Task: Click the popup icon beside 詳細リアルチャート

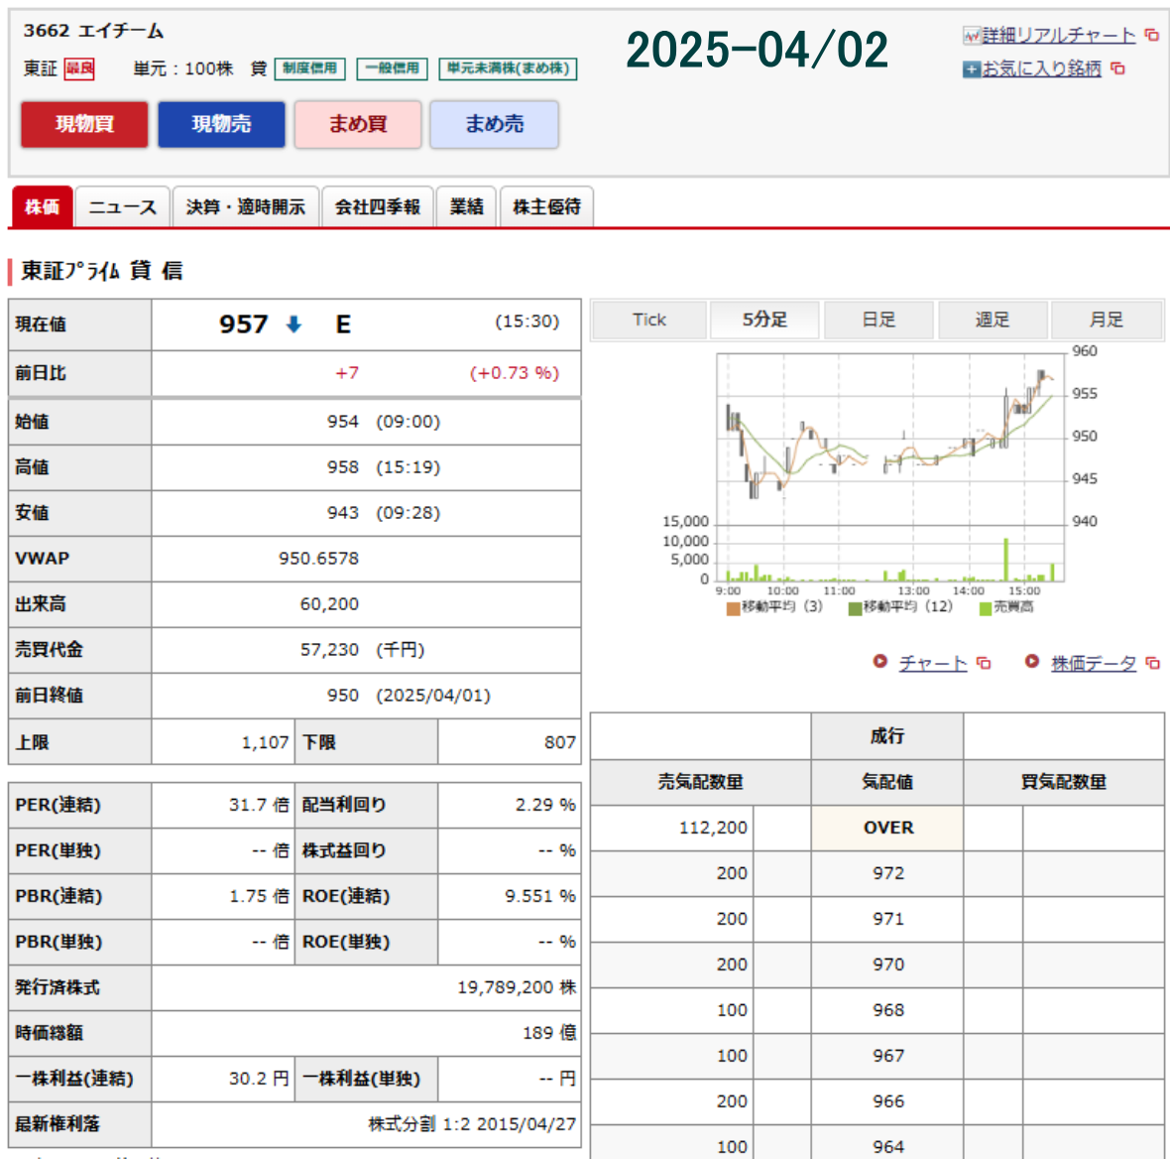Action: pos(1151,35)
